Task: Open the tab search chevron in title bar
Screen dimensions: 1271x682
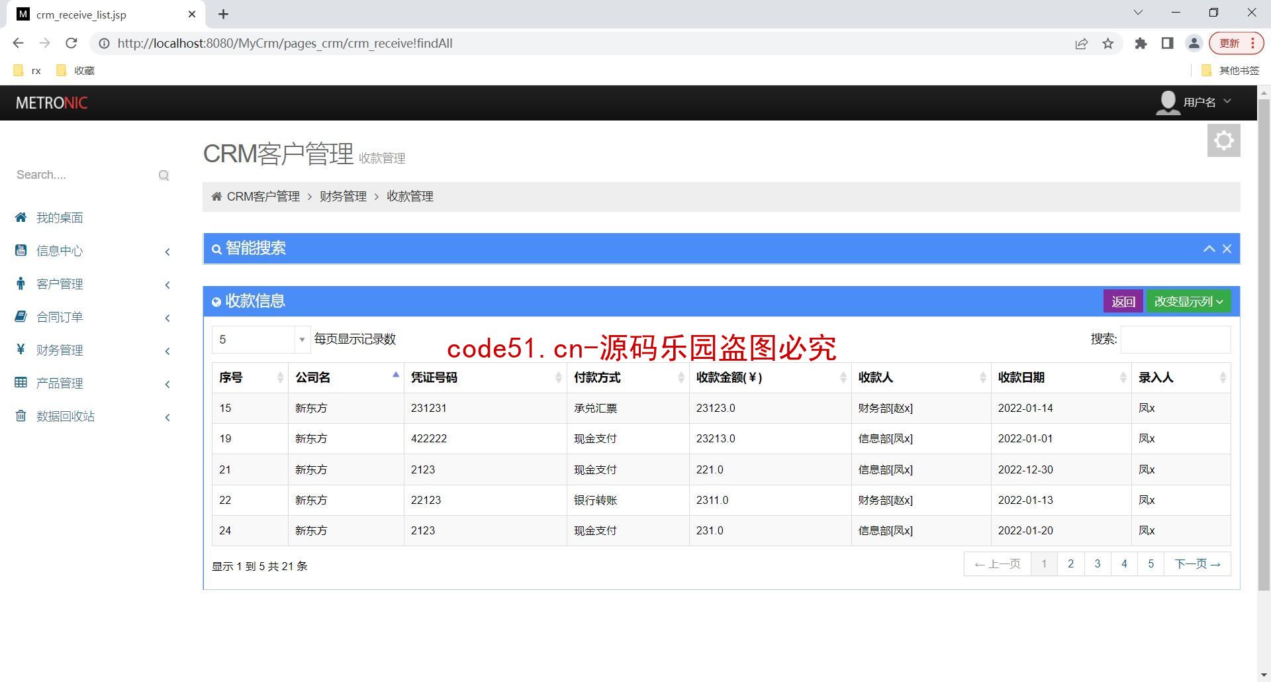Action: [1138, 13]
